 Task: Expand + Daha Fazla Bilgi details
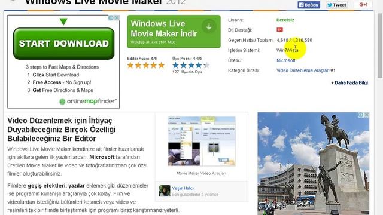(349, 83)
